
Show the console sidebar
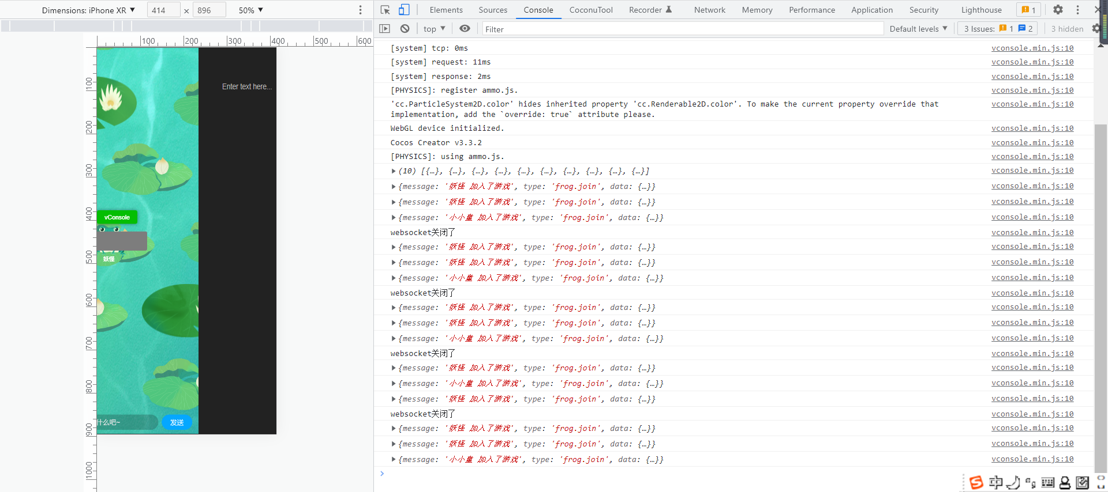385,29
